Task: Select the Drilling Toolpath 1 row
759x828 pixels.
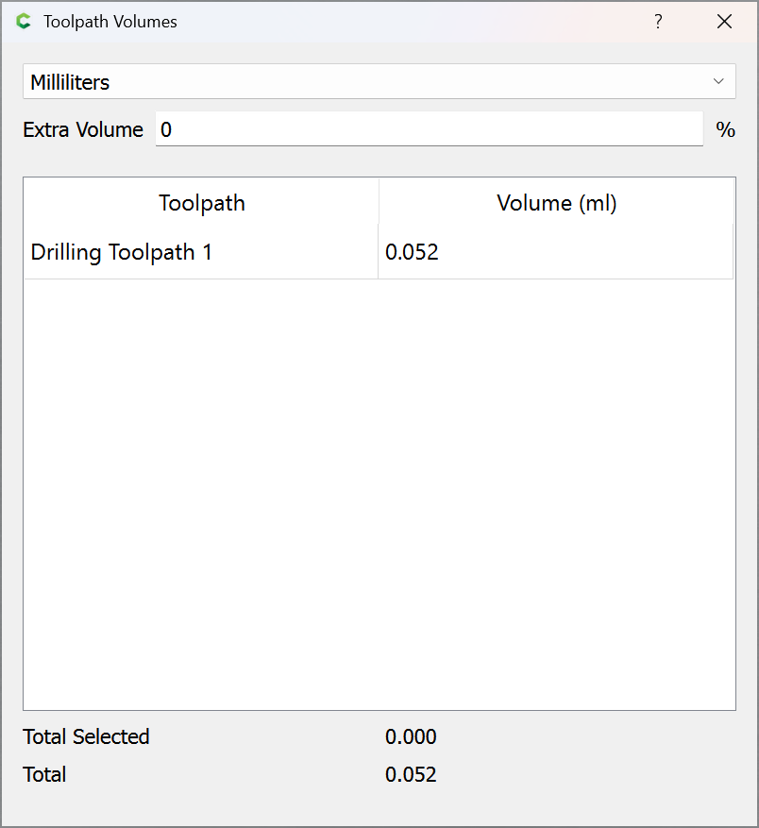Action: tap(122, 253)
